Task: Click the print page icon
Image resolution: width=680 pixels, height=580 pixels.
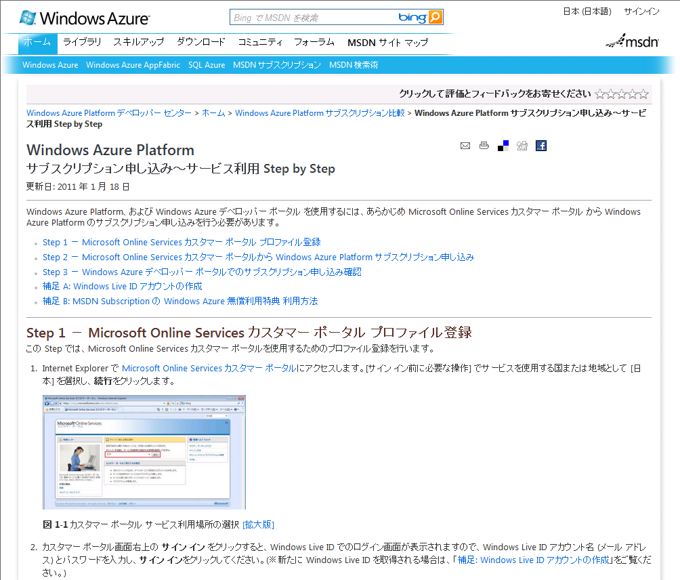Action: tap(484, 146)
